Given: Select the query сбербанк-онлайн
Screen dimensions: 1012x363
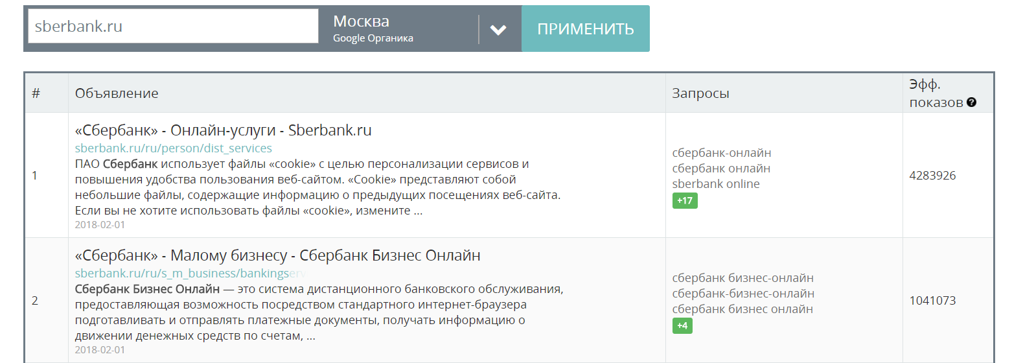Looking at the screenshot, I should click(722, 153).
